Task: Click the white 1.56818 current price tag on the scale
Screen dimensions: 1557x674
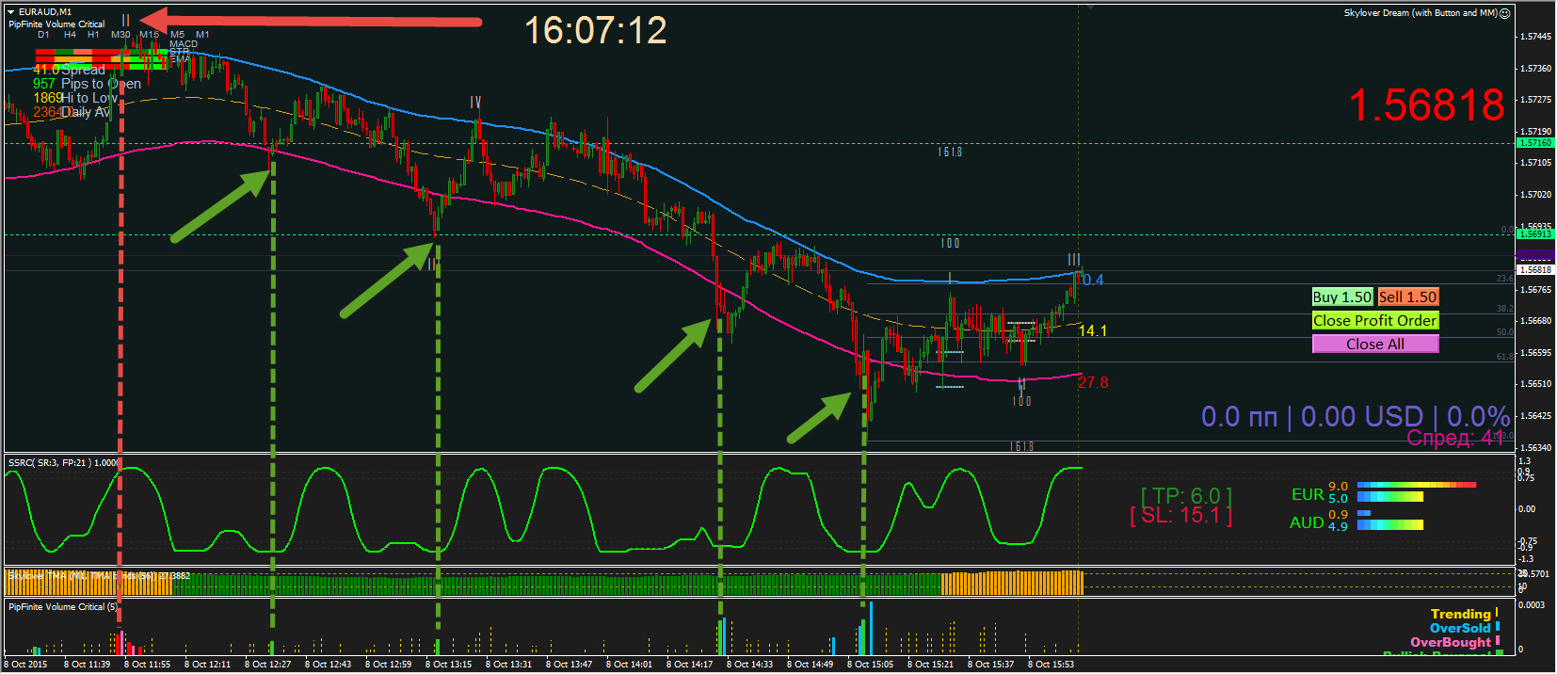Action: (1535, 270)
